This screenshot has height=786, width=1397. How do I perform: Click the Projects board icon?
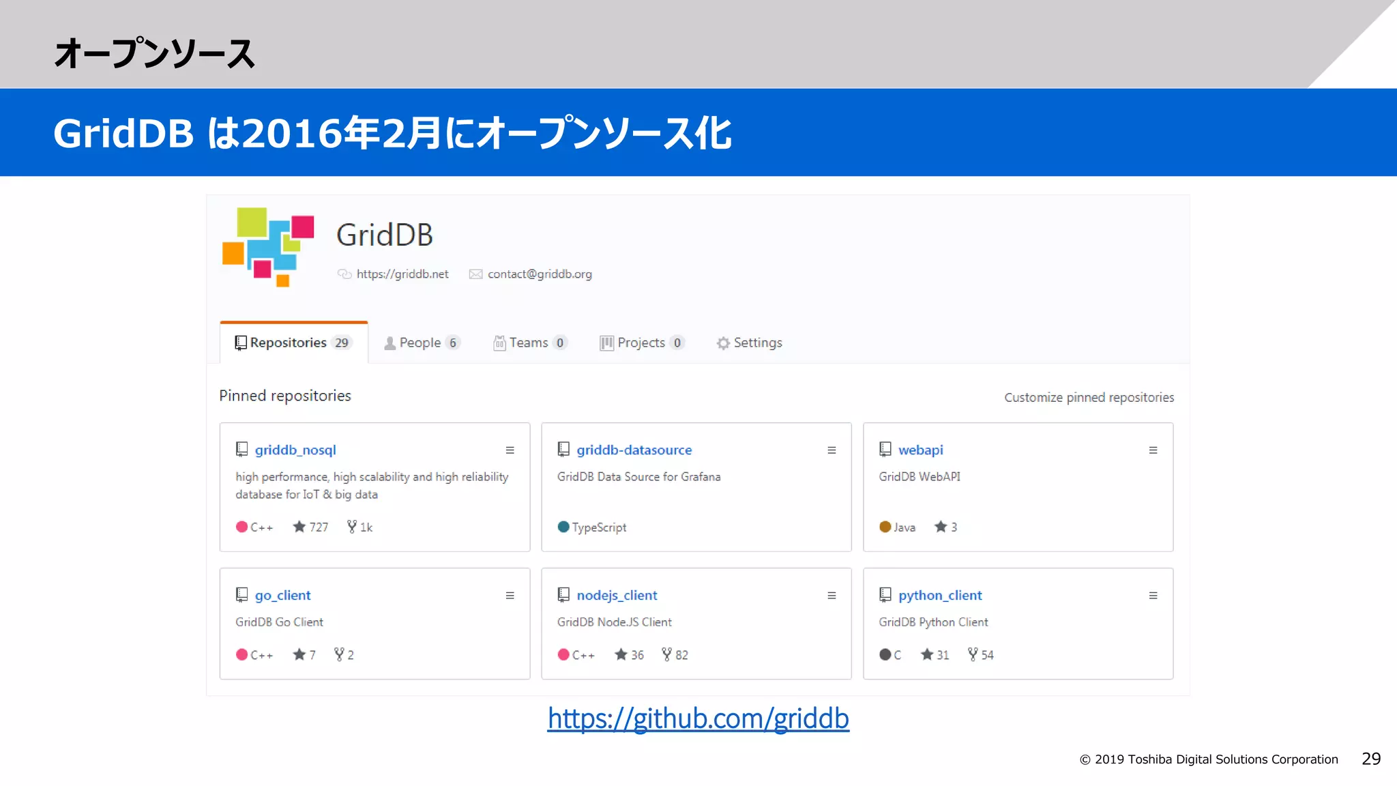click(x=606, y=343)
